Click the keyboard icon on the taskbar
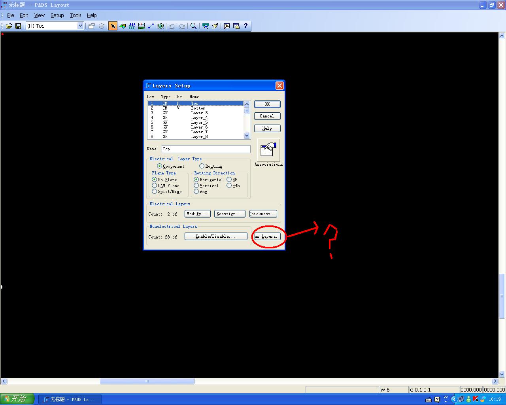Image resolution: width=506 pixels, height=405 pixels. (x=429, y=399)
